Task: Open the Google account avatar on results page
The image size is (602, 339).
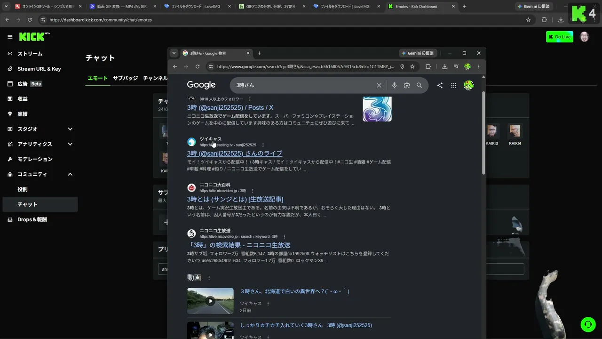Action: [x=468, y=85]
